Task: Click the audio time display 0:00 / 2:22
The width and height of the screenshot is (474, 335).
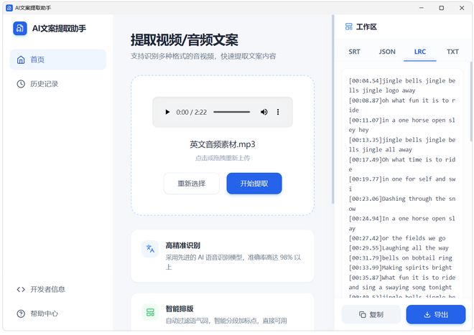Action: point(191,113)
